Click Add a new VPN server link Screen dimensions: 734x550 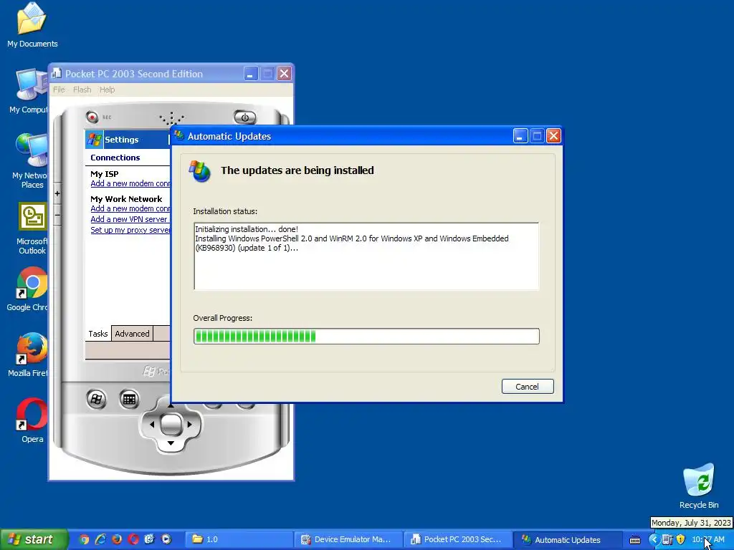click(x=129, y=219)
